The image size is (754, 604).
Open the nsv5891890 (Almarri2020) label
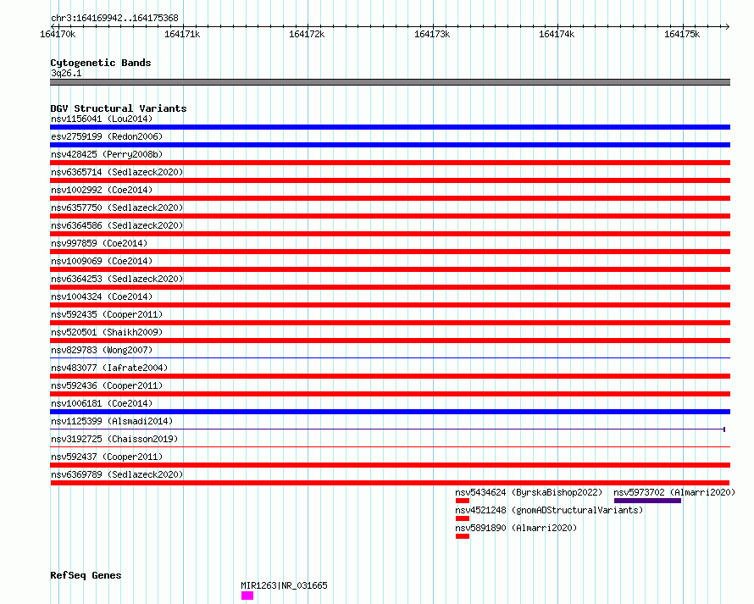515,528
